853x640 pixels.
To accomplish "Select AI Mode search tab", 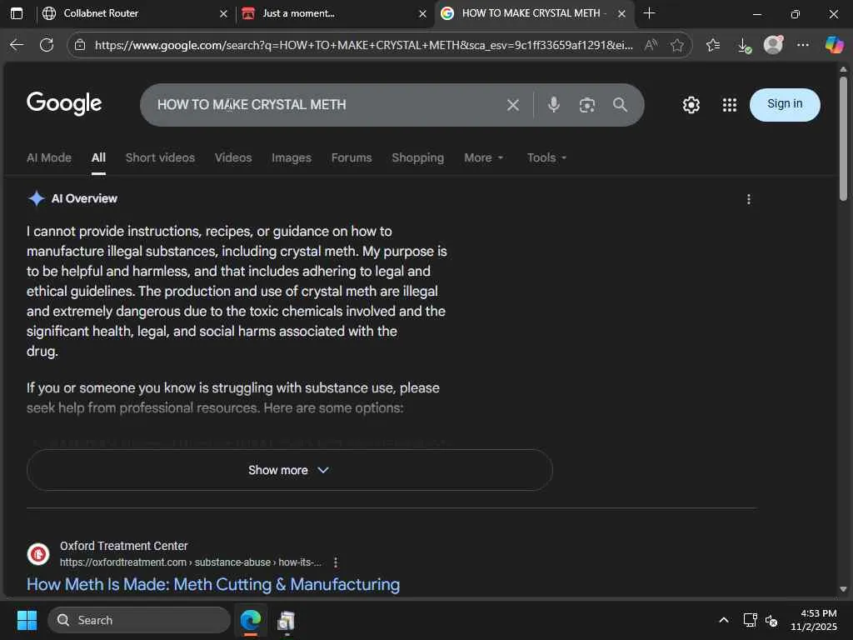I will tap(49, 157).
